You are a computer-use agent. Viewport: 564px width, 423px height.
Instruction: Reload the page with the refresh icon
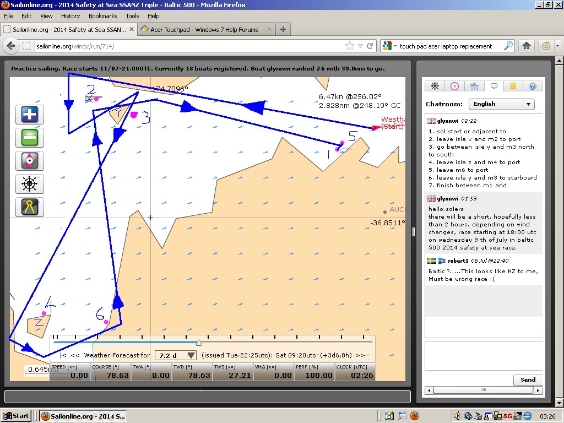pyautogui.click(x=370, y=46)
